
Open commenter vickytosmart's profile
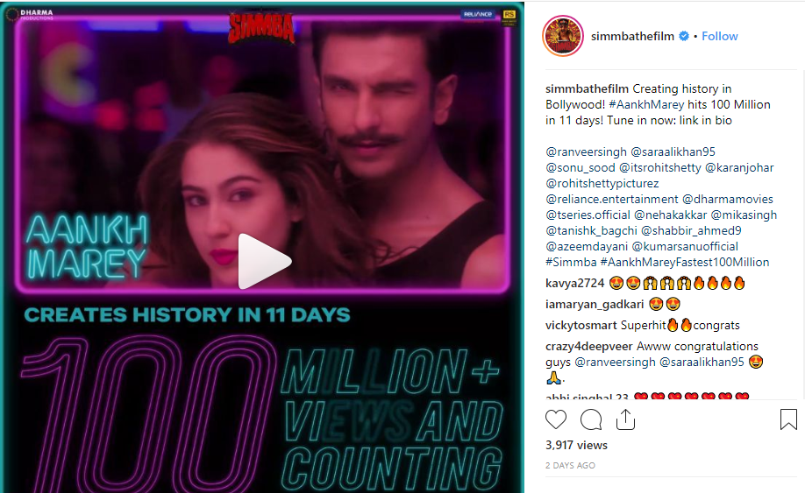click(581, 325)
